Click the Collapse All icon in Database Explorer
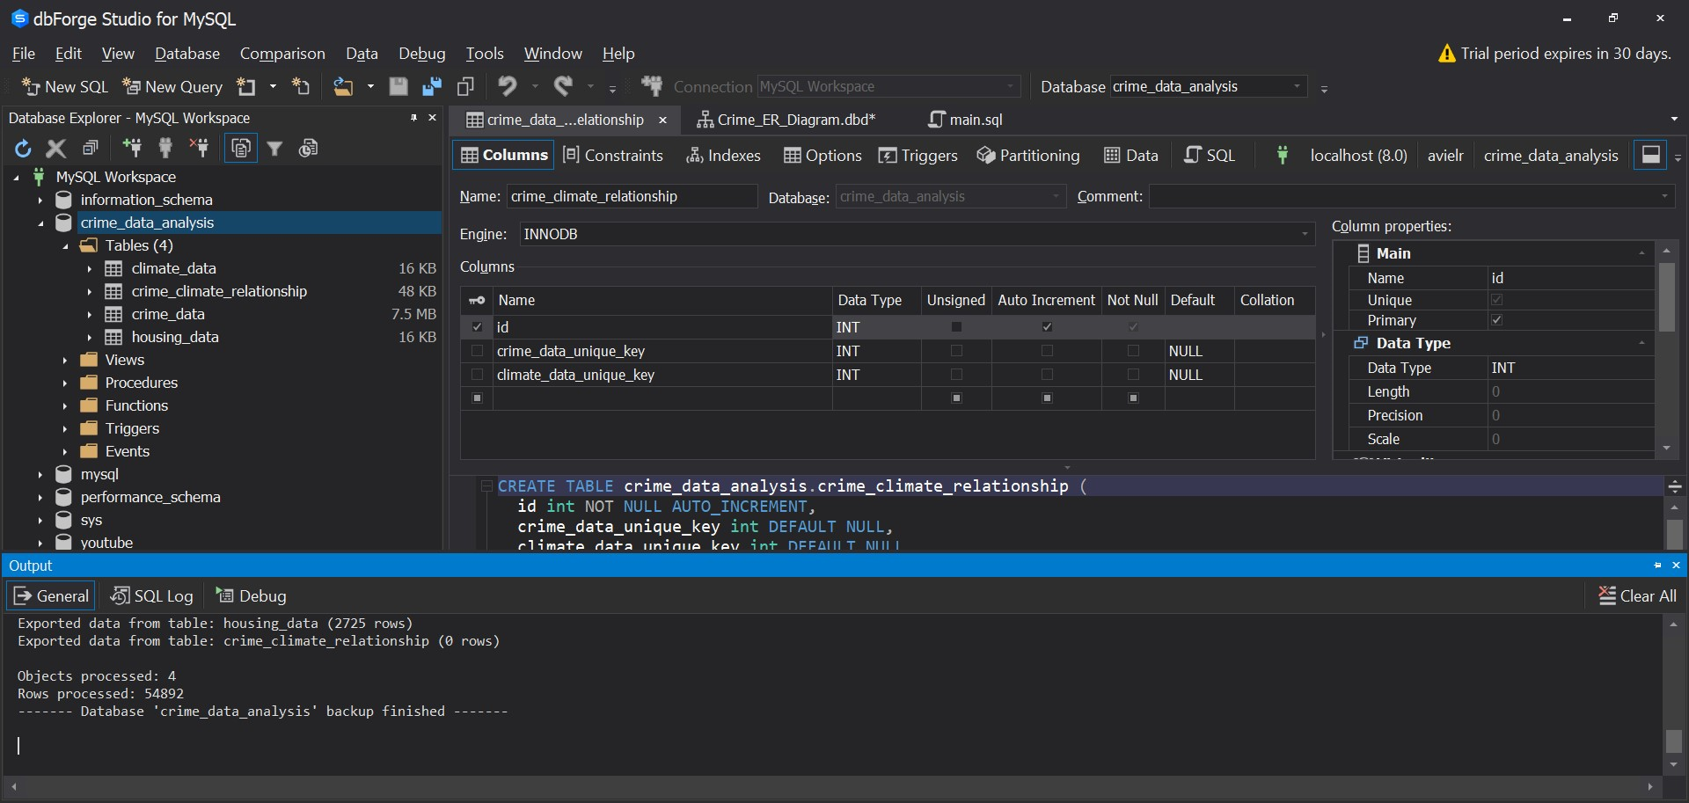 90,149
